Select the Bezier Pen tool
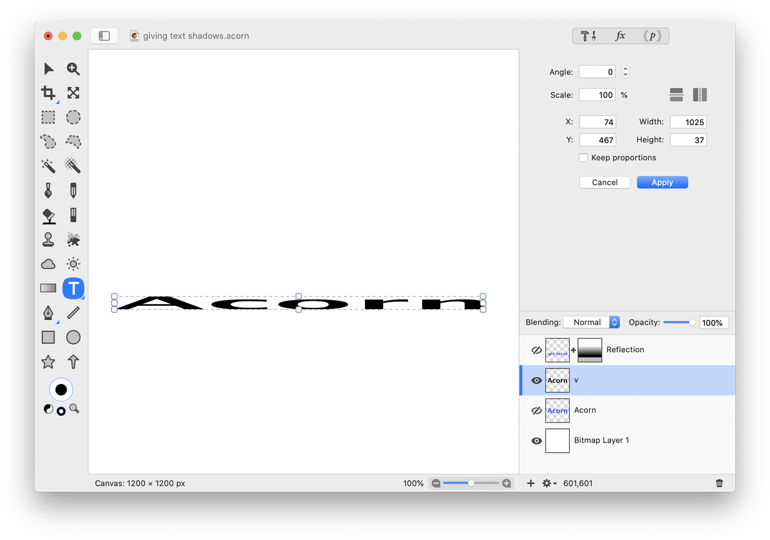 tap(49, 312)
